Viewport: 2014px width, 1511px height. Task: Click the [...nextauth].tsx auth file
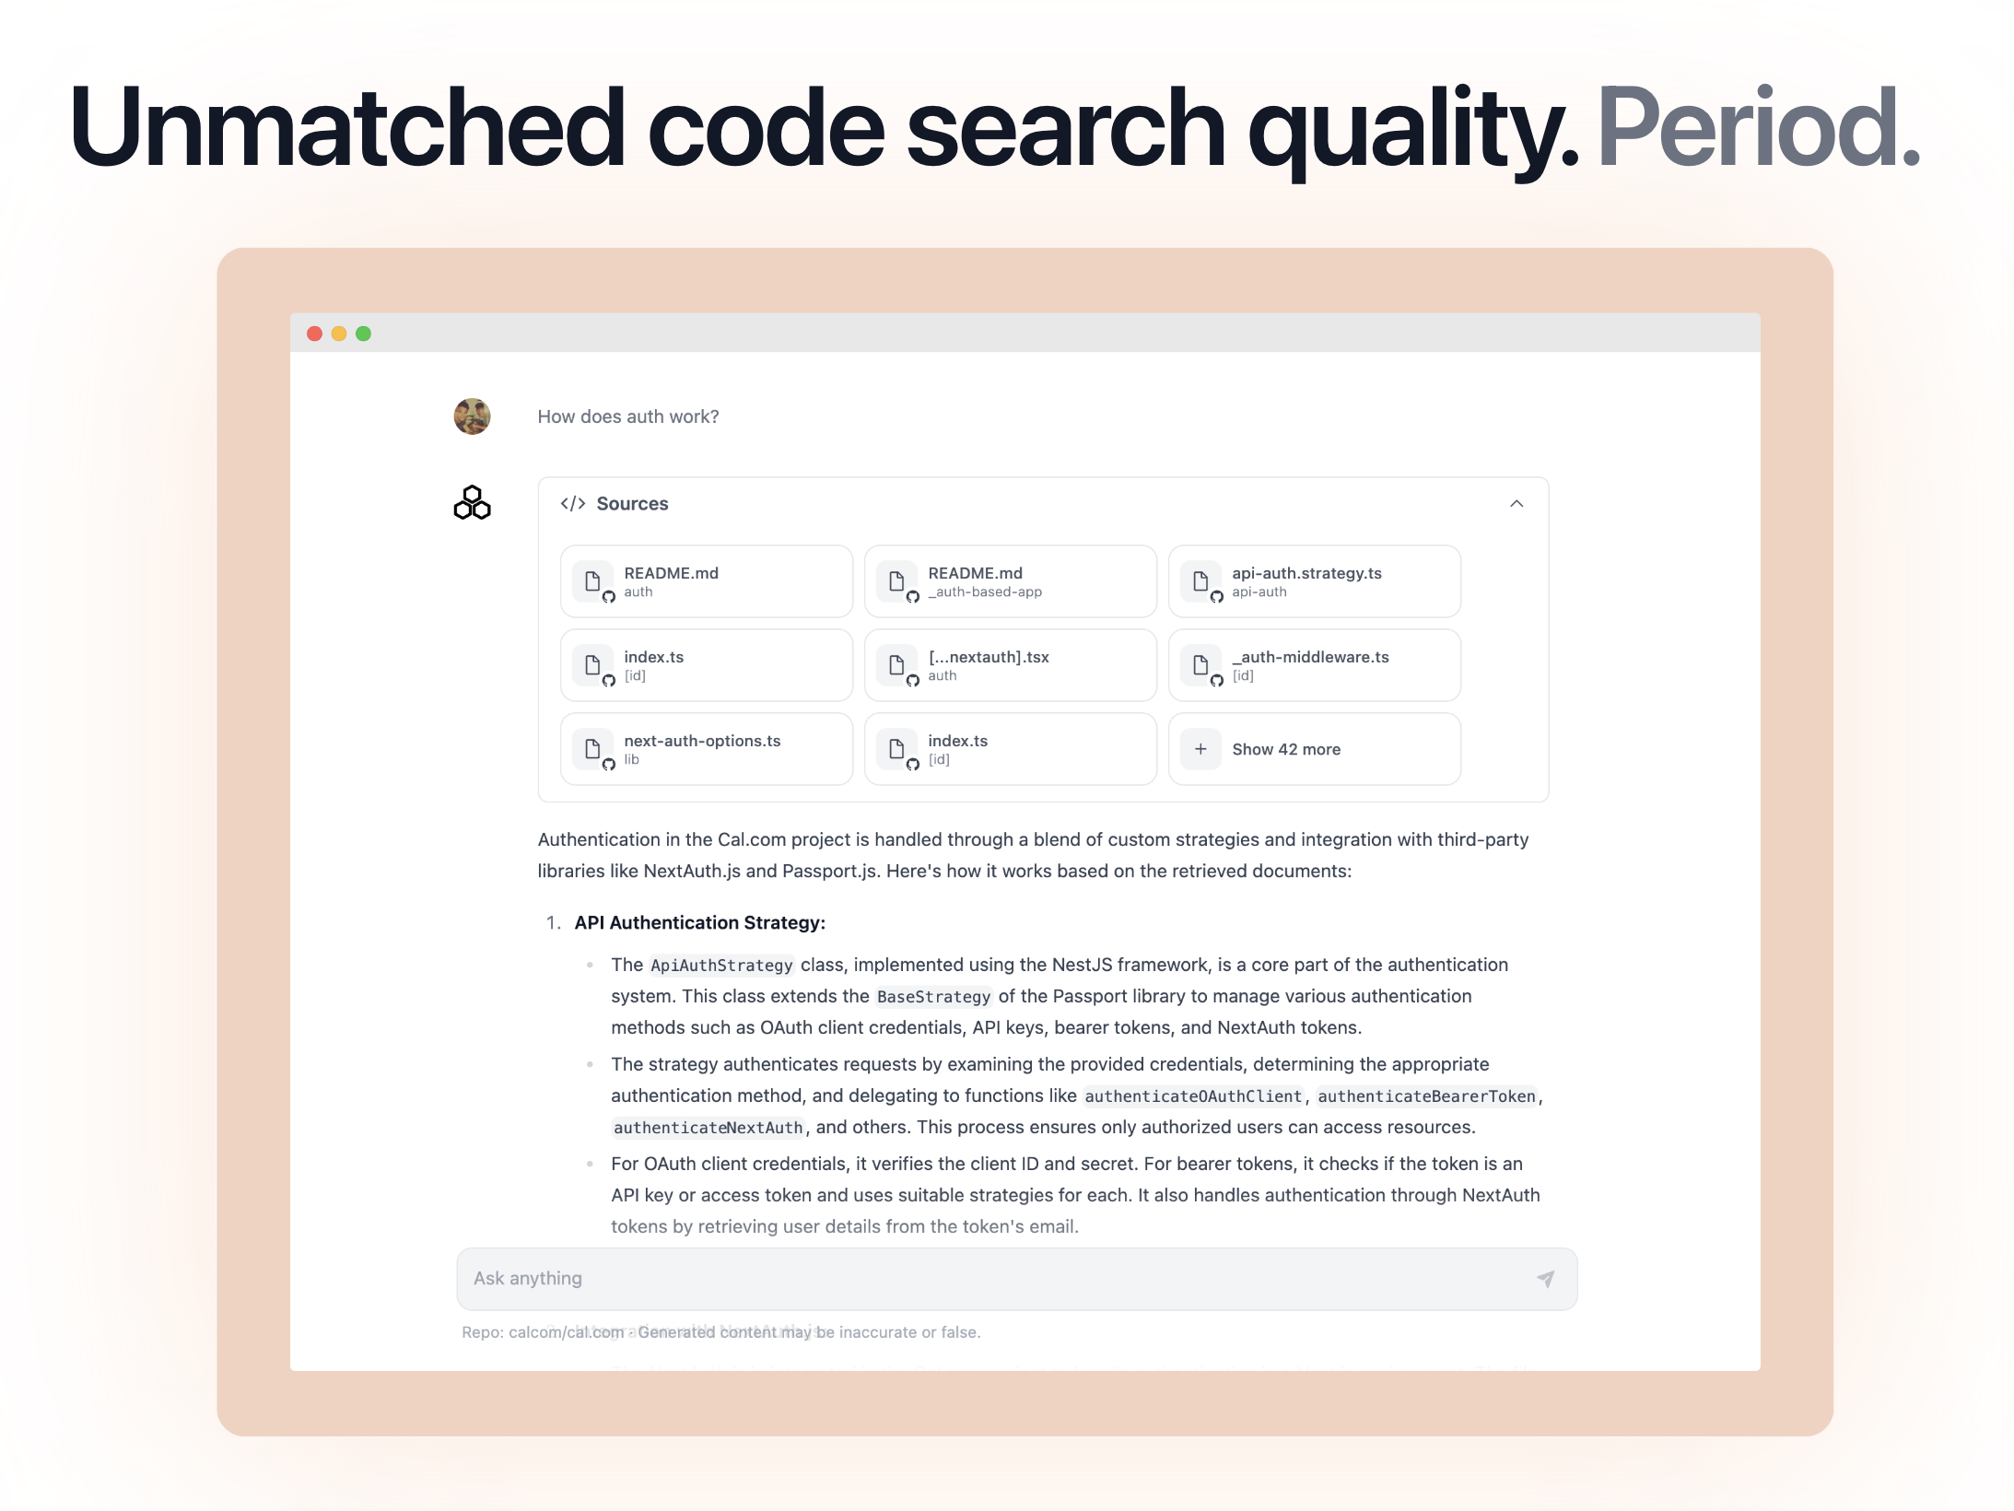pyautogui.click(x=1011, y=663)
